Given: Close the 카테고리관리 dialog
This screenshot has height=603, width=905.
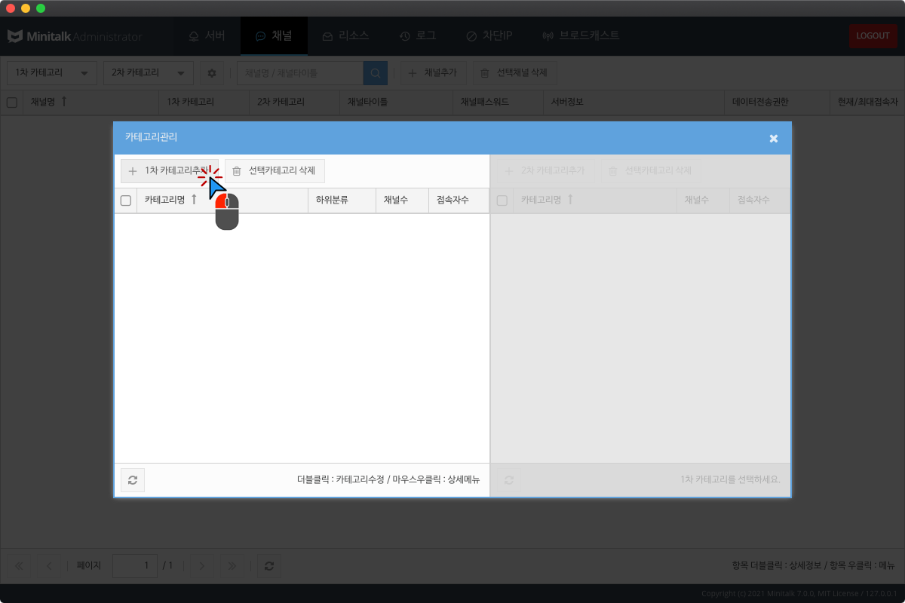Looking at the screenshot, I should [x=773, y=138].
